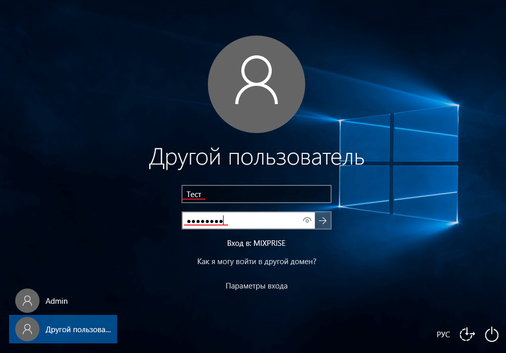Select 'Другой пользова...' label in user list
This screenshot has width=506, height=353.
click(78, 329)
